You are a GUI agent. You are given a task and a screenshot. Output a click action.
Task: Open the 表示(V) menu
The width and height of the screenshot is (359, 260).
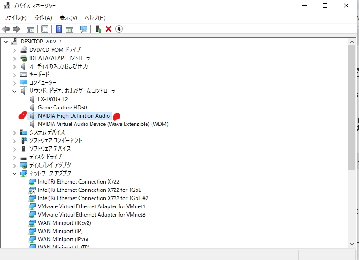[x=68, y=17]
